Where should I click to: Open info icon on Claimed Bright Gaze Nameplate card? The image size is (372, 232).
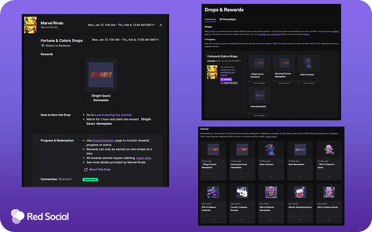tap(224, 161)
